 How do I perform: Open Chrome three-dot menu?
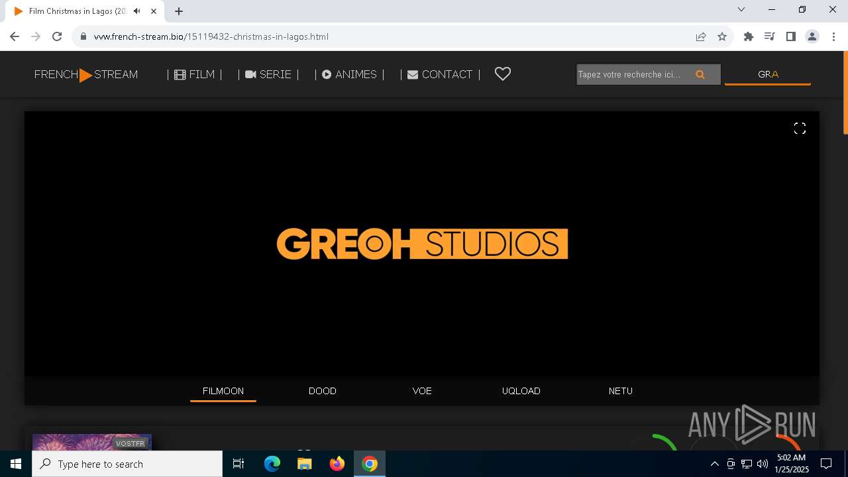click(833, 36)
